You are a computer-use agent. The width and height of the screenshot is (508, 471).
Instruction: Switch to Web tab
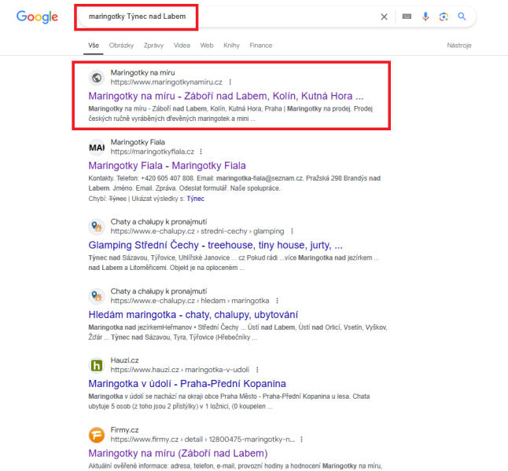pos(207,46)
